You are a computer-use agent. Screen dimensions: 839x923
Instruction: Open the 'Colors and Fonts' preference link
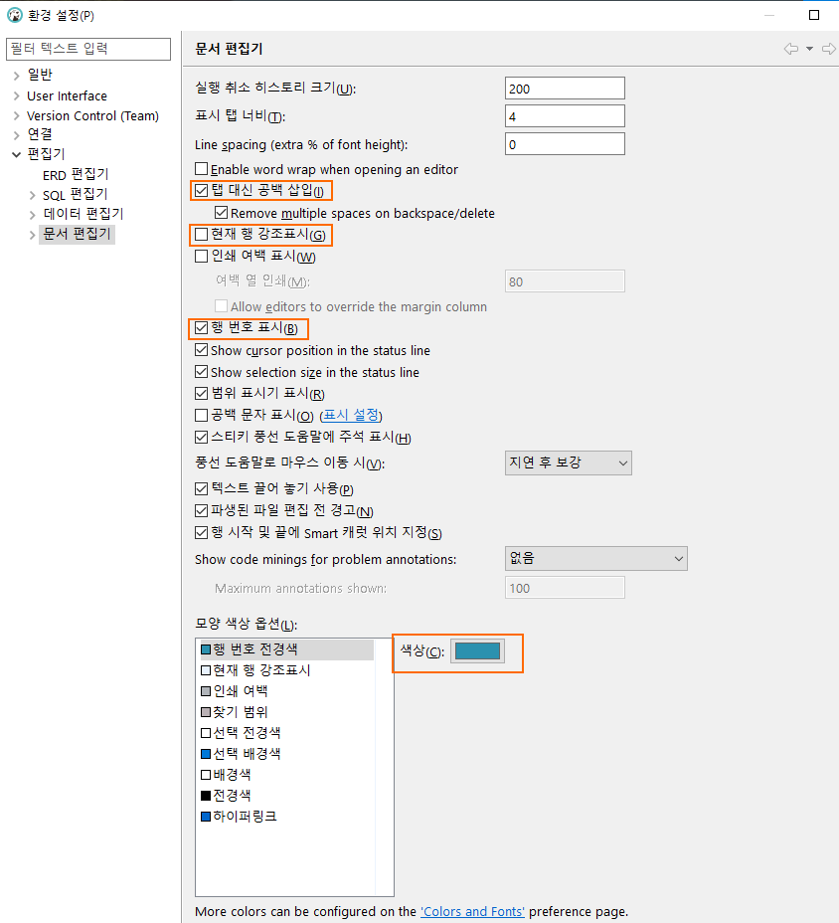pos(472,912)
